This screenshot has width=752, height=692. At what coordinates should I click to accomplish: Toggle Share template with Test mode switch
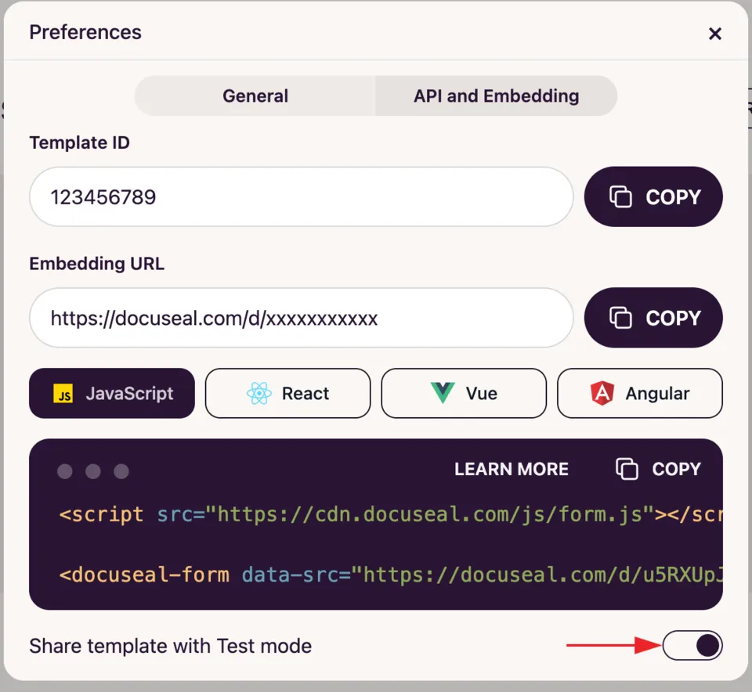point(692,645)
